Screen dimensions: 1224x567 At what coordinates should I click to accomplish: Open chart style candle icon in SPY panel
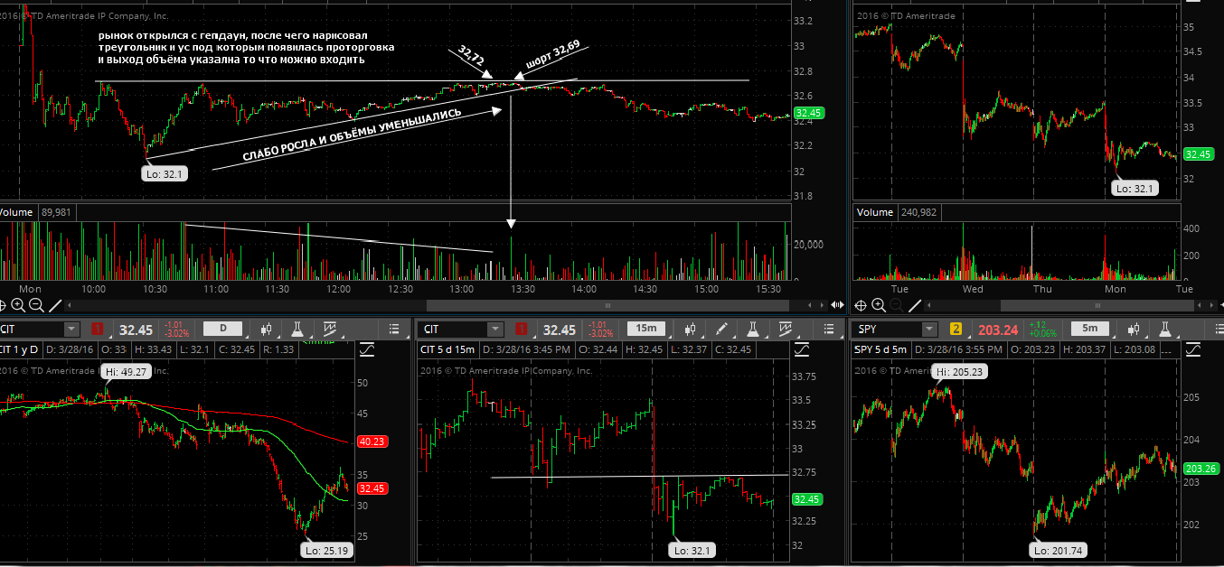point(1134,330)
